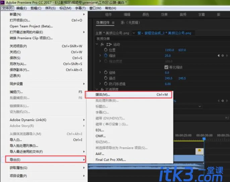The image size is (230, 182).
Task: Select the 效果控件 panel tab
Action: 103,23
